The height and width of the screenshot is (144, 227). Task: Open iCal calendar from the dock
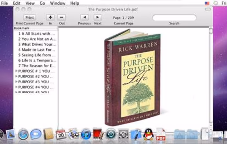[61, 134]
